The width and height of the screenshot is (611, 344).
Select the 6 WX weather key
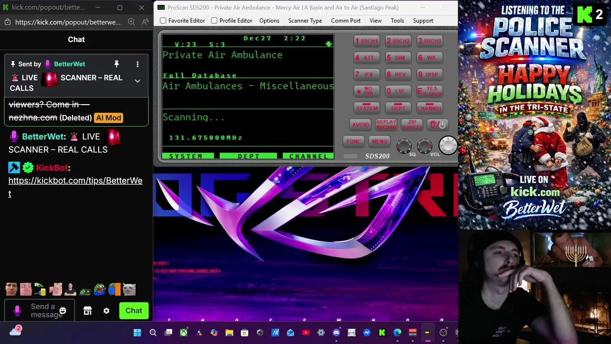click(430, 58)
